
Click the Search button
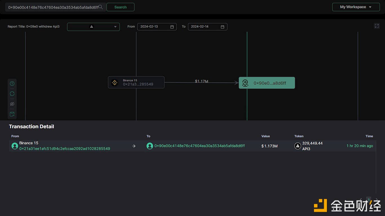pos(120,7)
